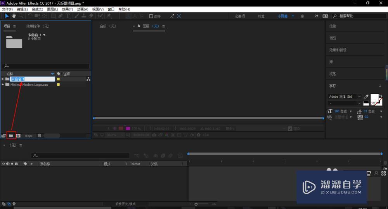Image resolution: width=388 pixels, height=209 pixels.
Task: Select the Zoom magnifier tool
Action: point(21,16)
